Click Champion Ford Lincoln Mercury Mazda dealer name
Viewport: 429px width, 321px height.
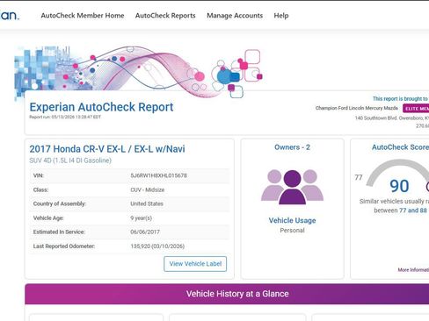tap(357, 108)
